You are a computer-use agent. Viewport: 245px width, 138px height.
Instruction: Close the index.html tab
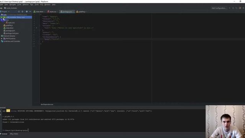click(44, 12)
